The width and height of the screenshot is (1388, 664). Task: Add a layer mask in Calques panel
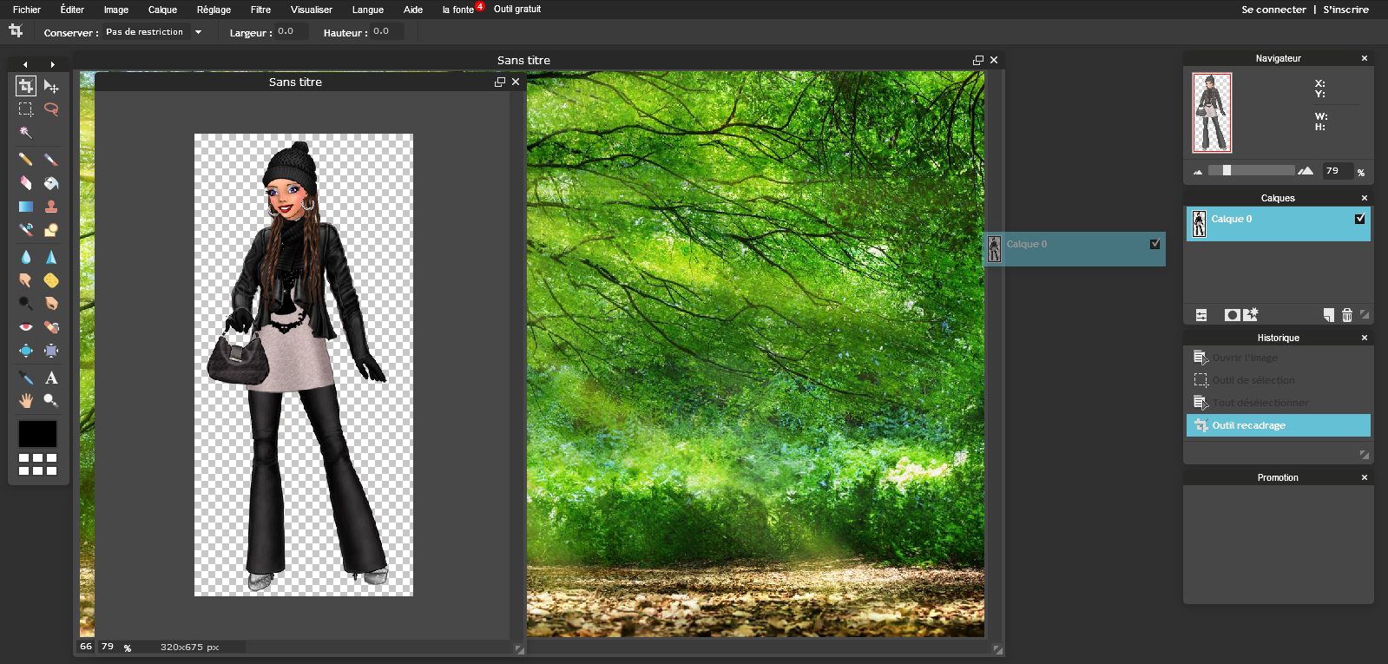(1232, 315)
